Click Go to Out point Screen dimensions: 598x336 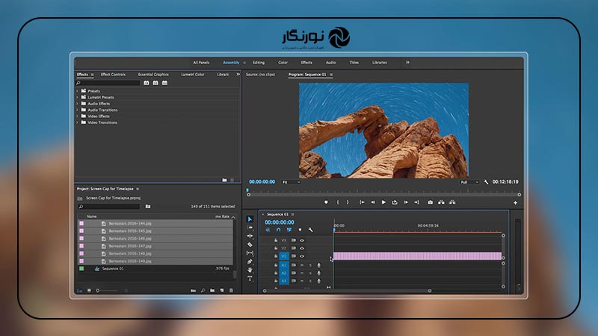[416, 202]
